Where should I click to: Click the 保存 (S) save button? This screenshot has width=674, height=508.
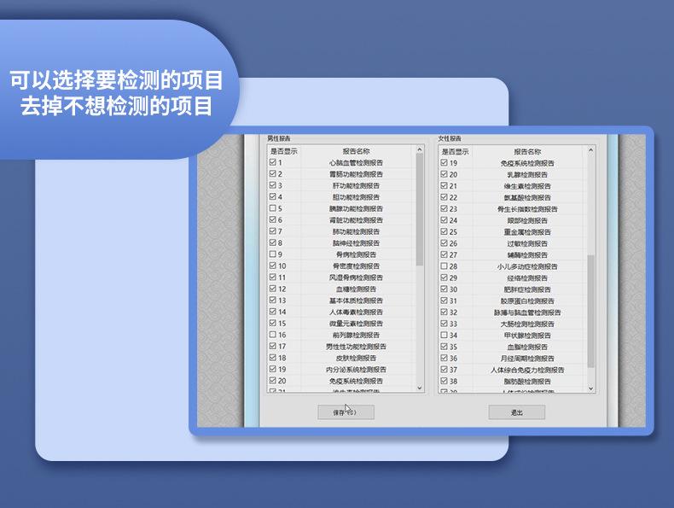[x=346, y=412]
